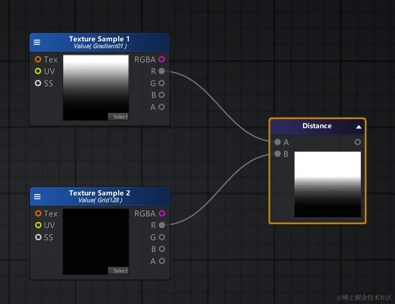
Task: Click B output port on Texture Sample 2
Action: pos(162,249)
